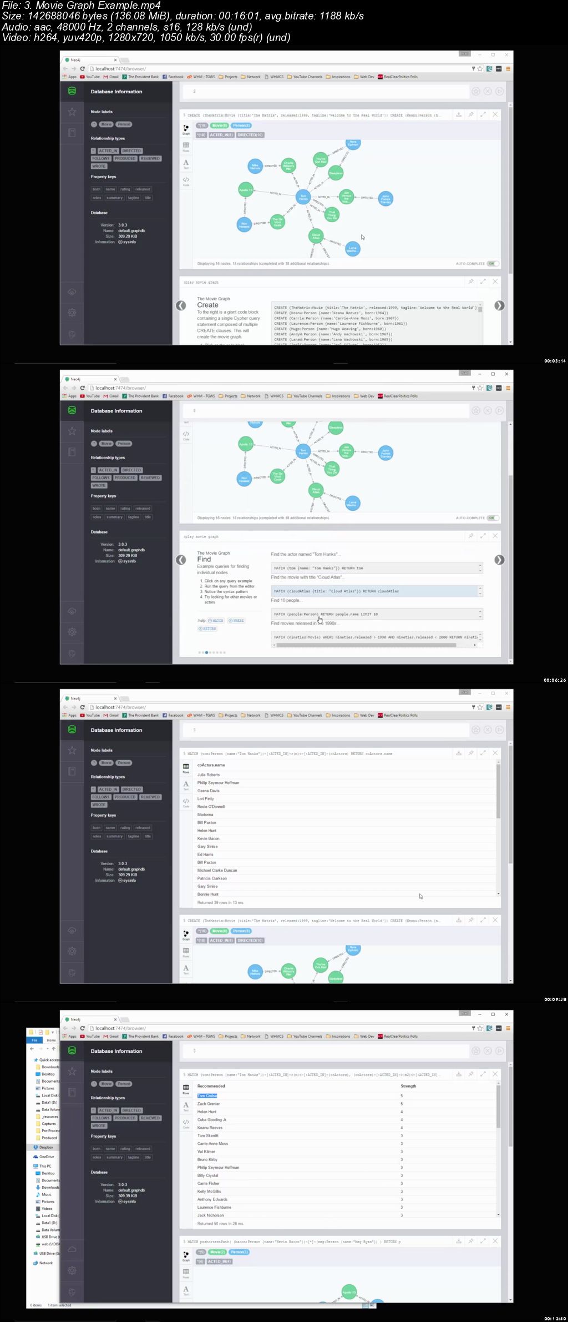Click scrollbar of coActors result table, 00:09:38
The image size is (568, 1322).
click(x=498, y=791)
